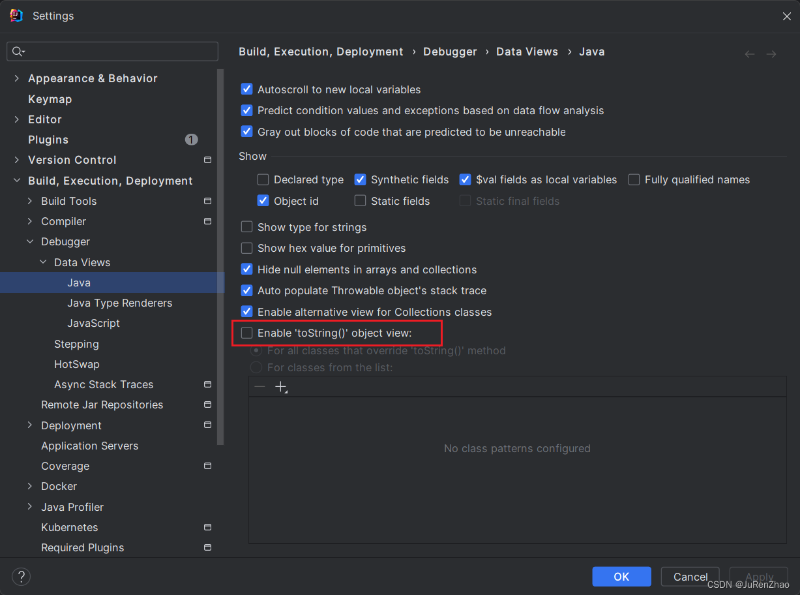Expand Build Tools node
Image resolution: width=800 pixels, height=595 pixels.
[29, 201]
